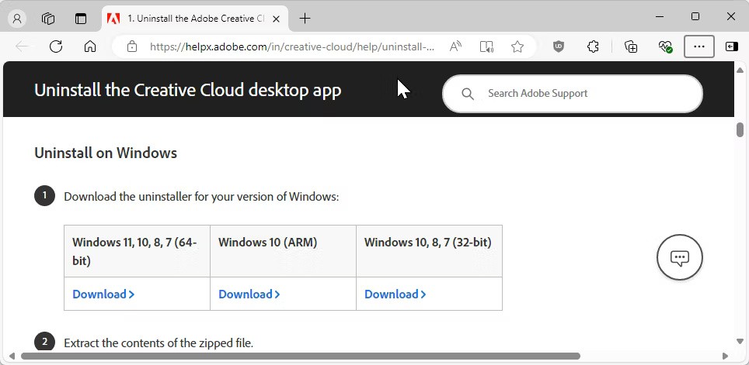Open Browser essentials heart icon
Viewport: 749px width, 365px height.
pos(665,46)
